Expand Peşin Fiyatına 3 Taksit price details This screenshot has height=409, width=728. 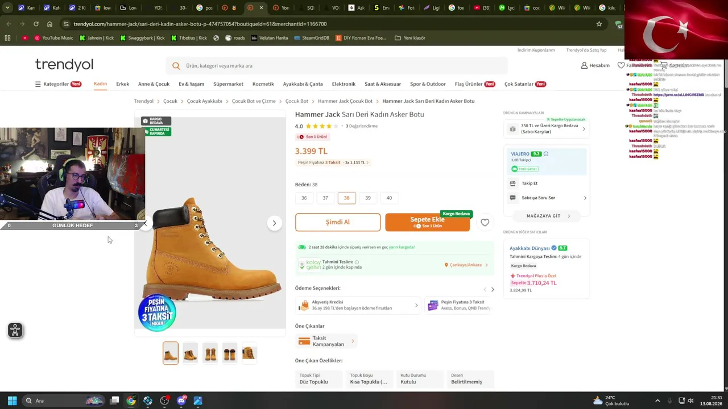tap(333, 162)
